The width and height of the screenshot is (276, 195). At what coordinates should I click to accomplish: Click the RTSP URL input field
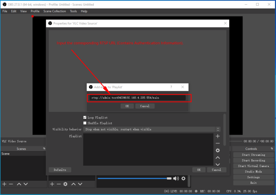coord(137,98)
